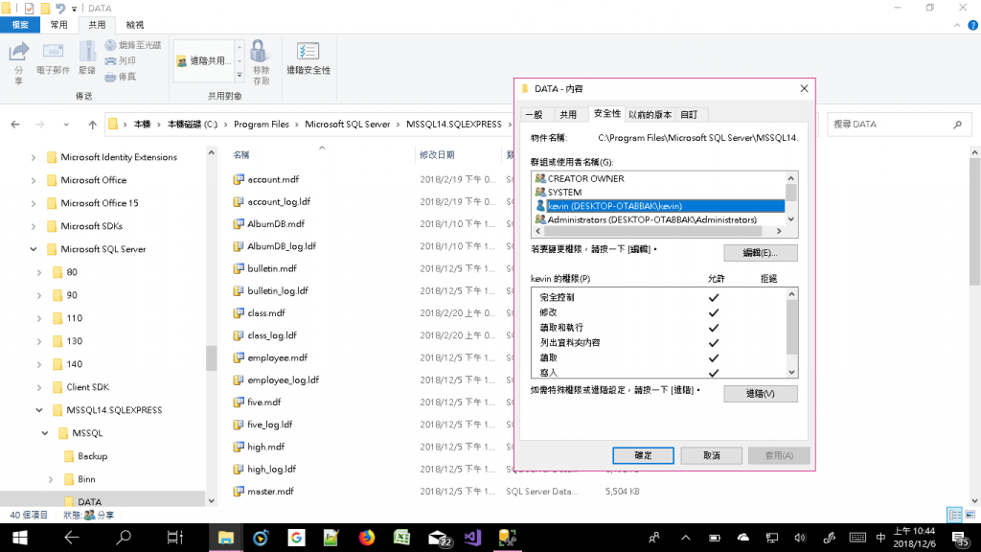This screenshot has width=981, height=552.
Task: Click undo icon in quick access toolbar
Action: tap(60, 8)
